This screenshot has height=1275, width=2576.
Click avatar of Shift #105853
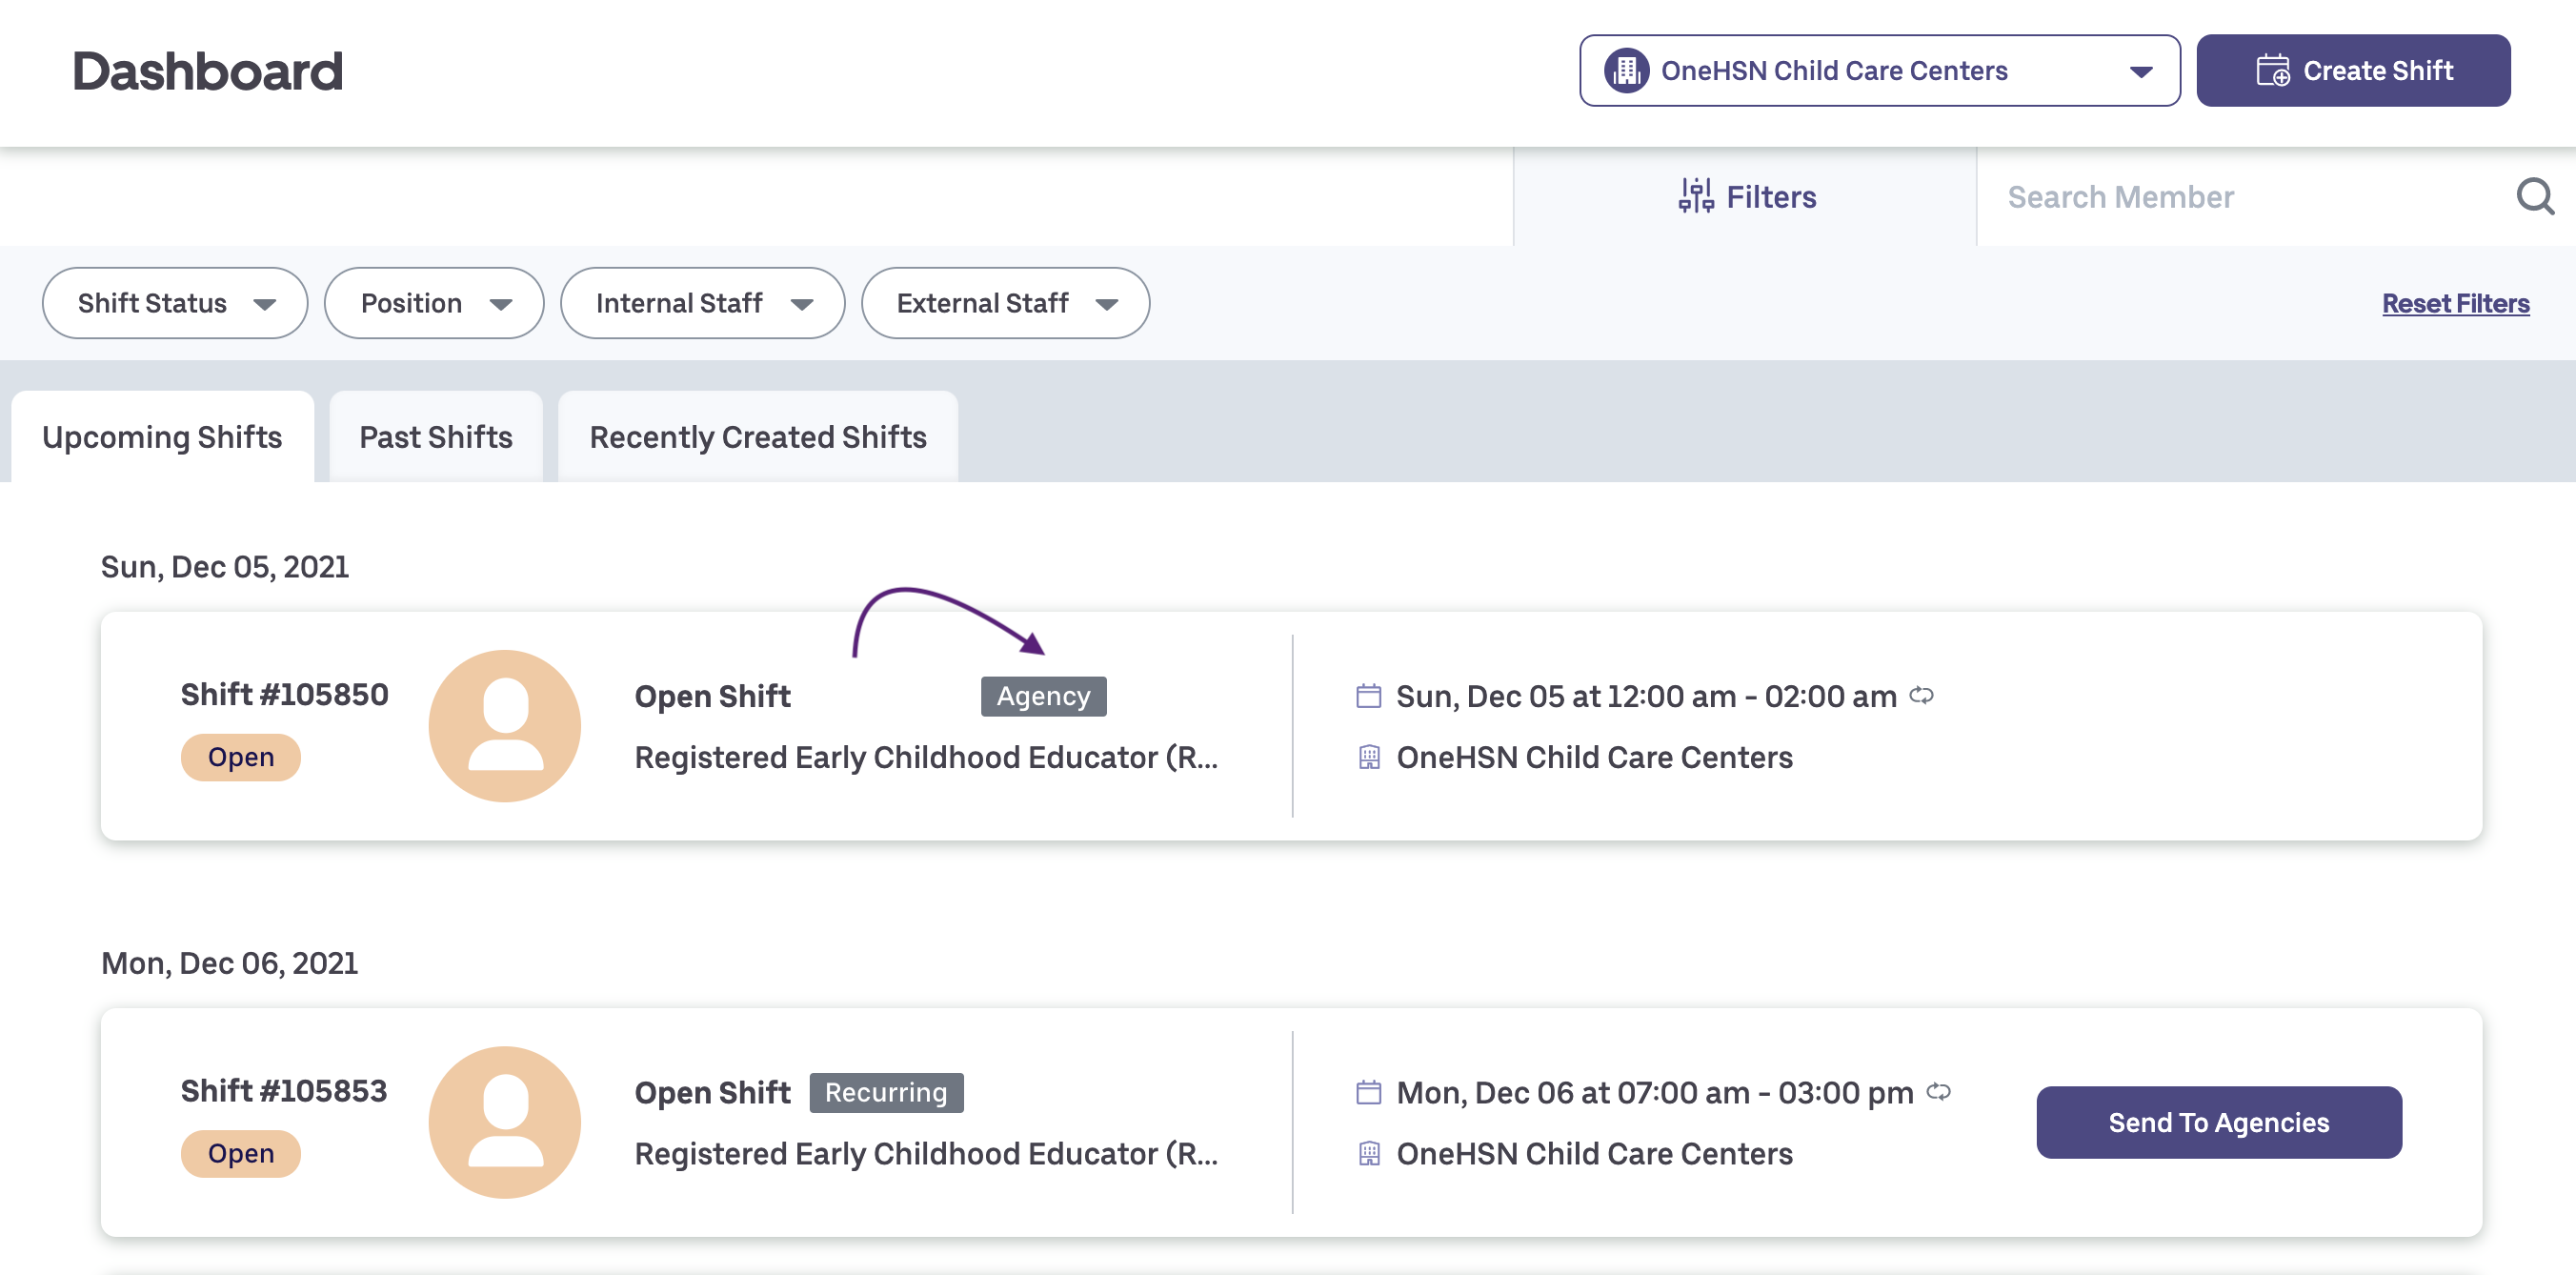(x=505, y=1122)
